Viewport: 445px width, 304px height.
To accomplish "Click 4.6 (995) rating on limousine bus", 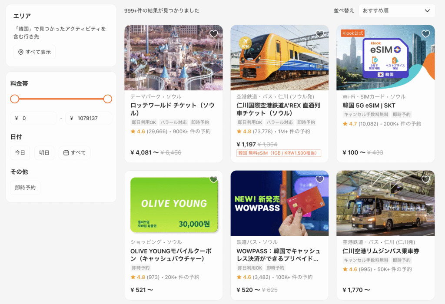I will click(x=357, y=269).
